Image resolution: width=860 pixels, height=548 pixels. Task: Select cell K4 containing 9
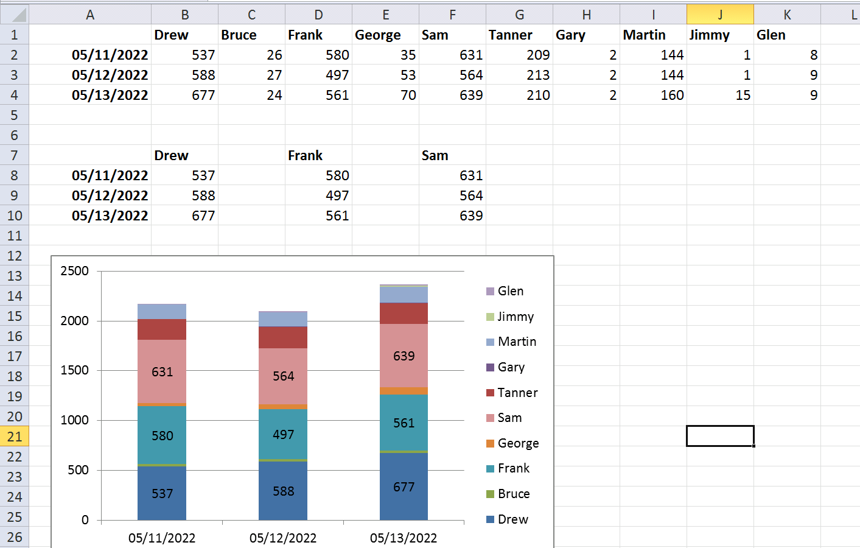click(x=787, y=95)
